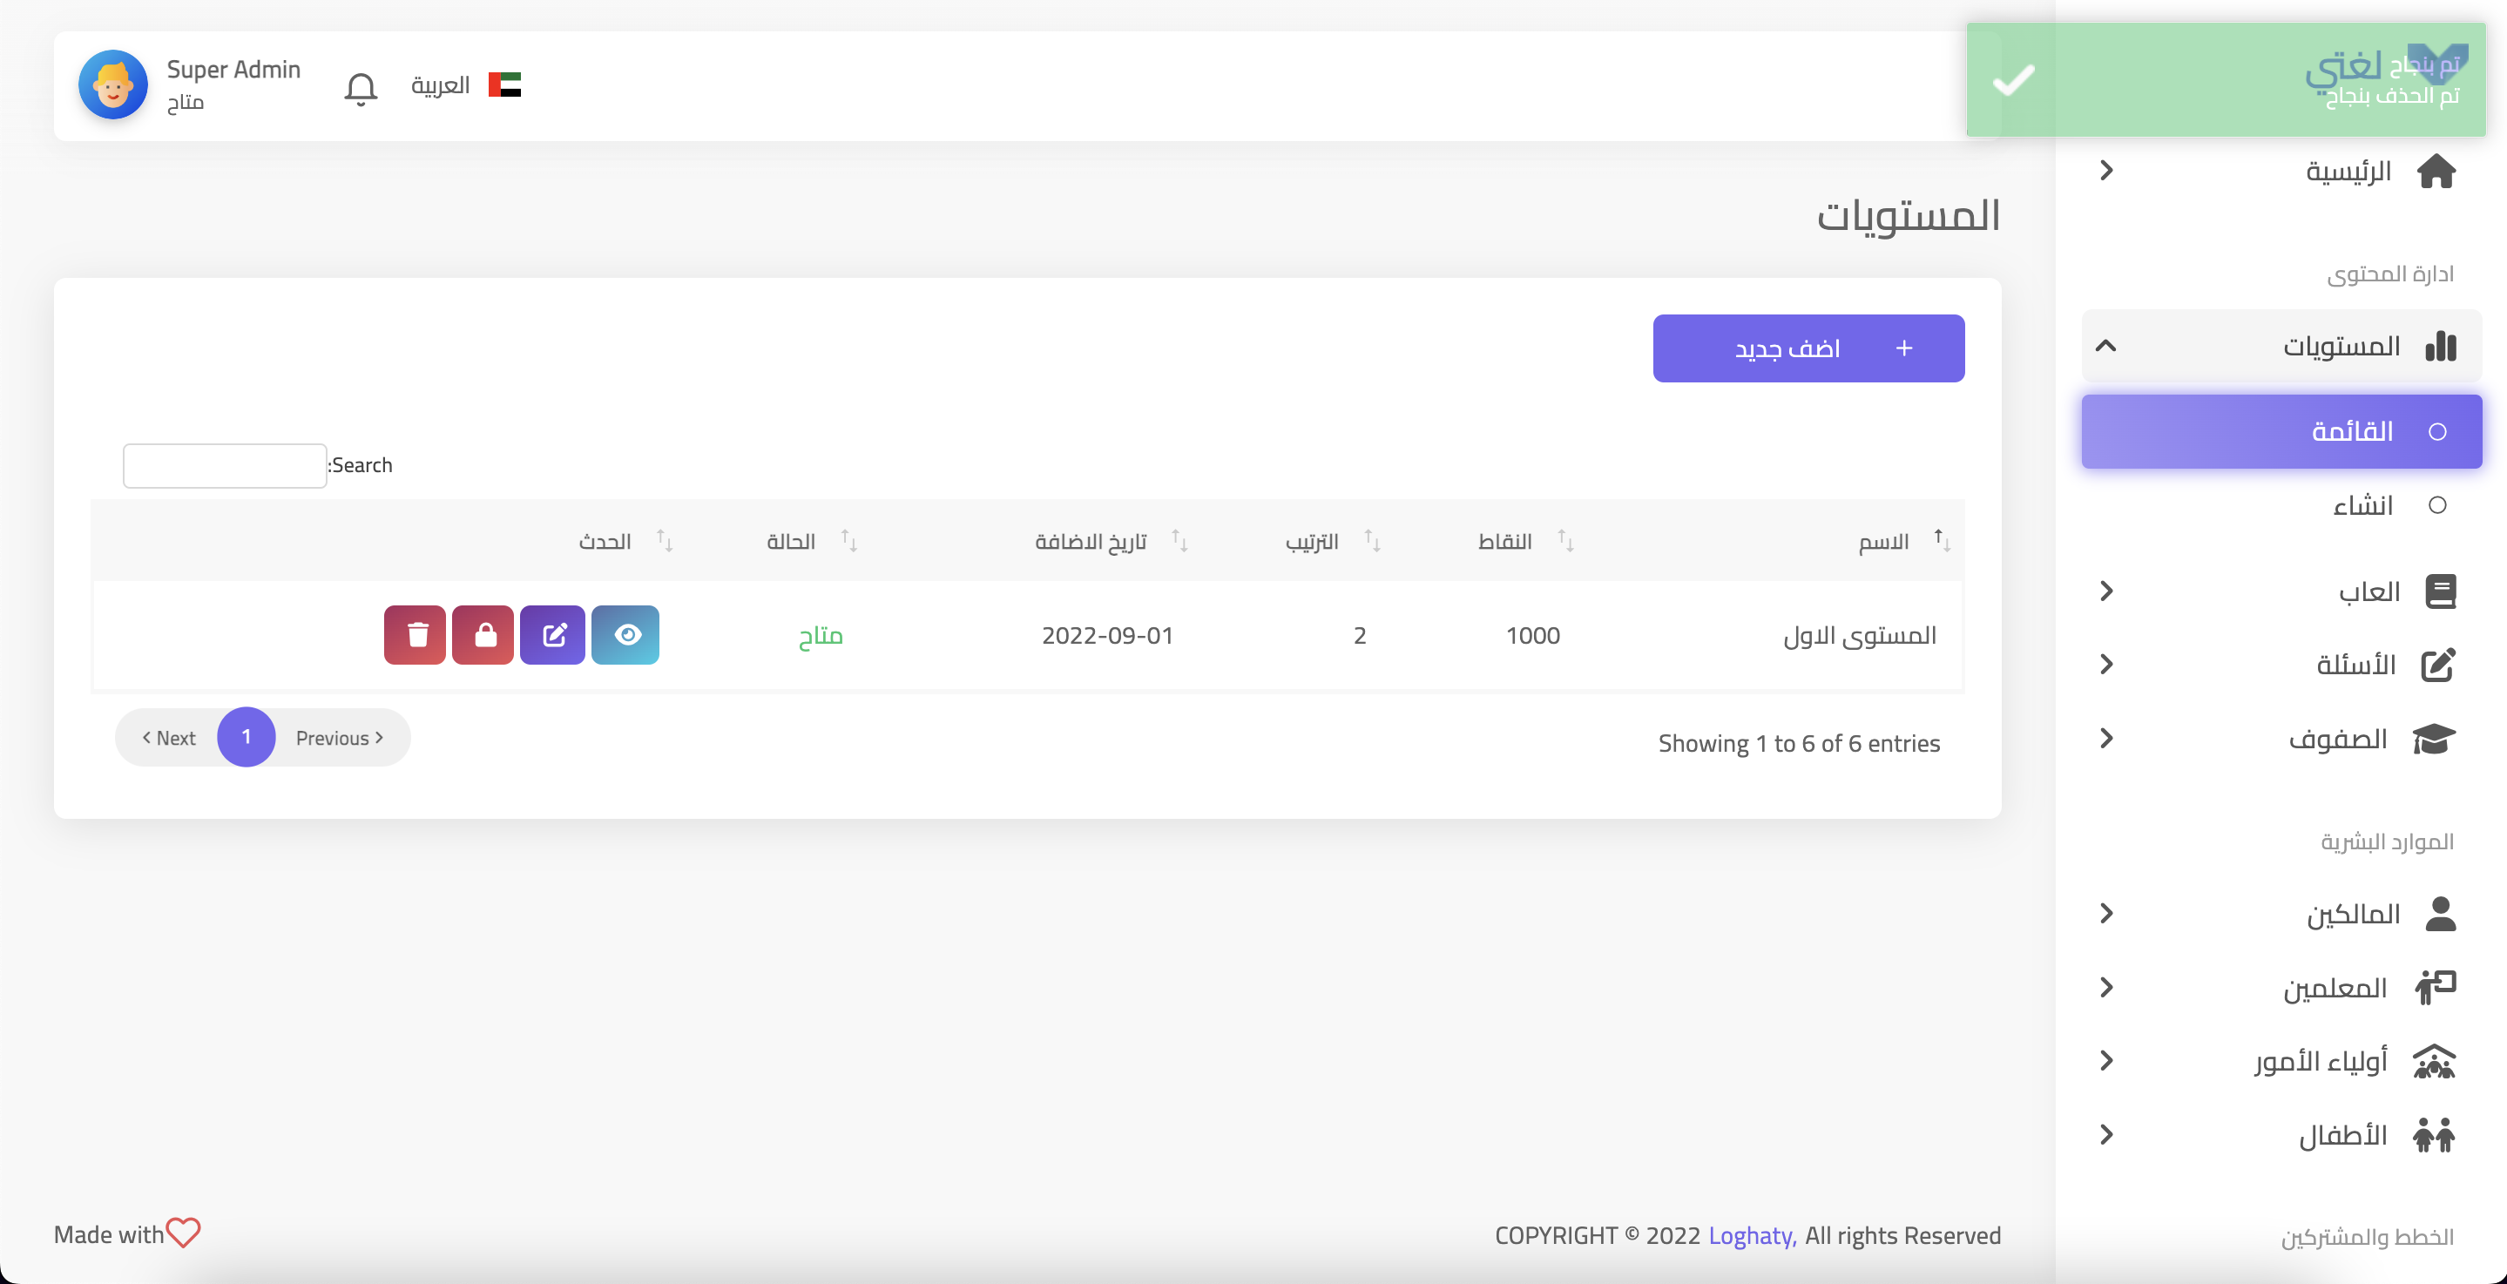Click the Loghaty footer link
This screenshot has width=2507, height=1284.
[1751, 1234]
